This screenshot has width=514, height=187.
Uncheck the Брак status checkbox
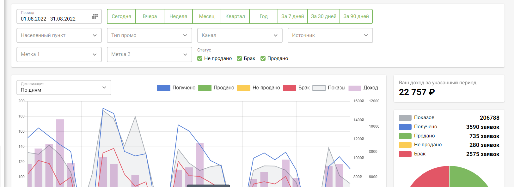tap(239, 58)
